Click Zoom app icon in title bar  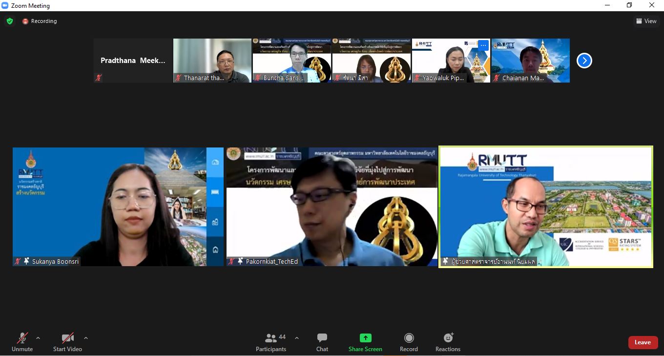[5, 5]
